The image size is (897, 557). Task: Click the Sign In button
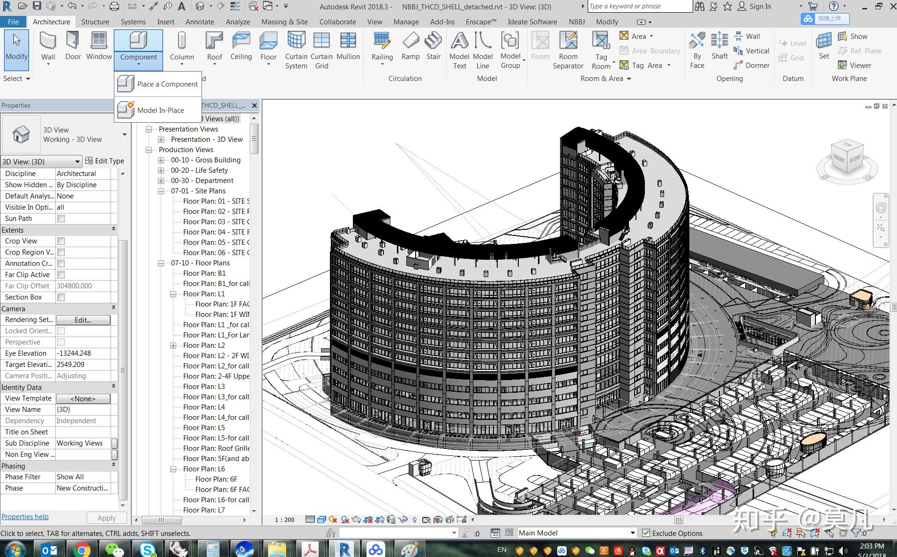(755, 7)
